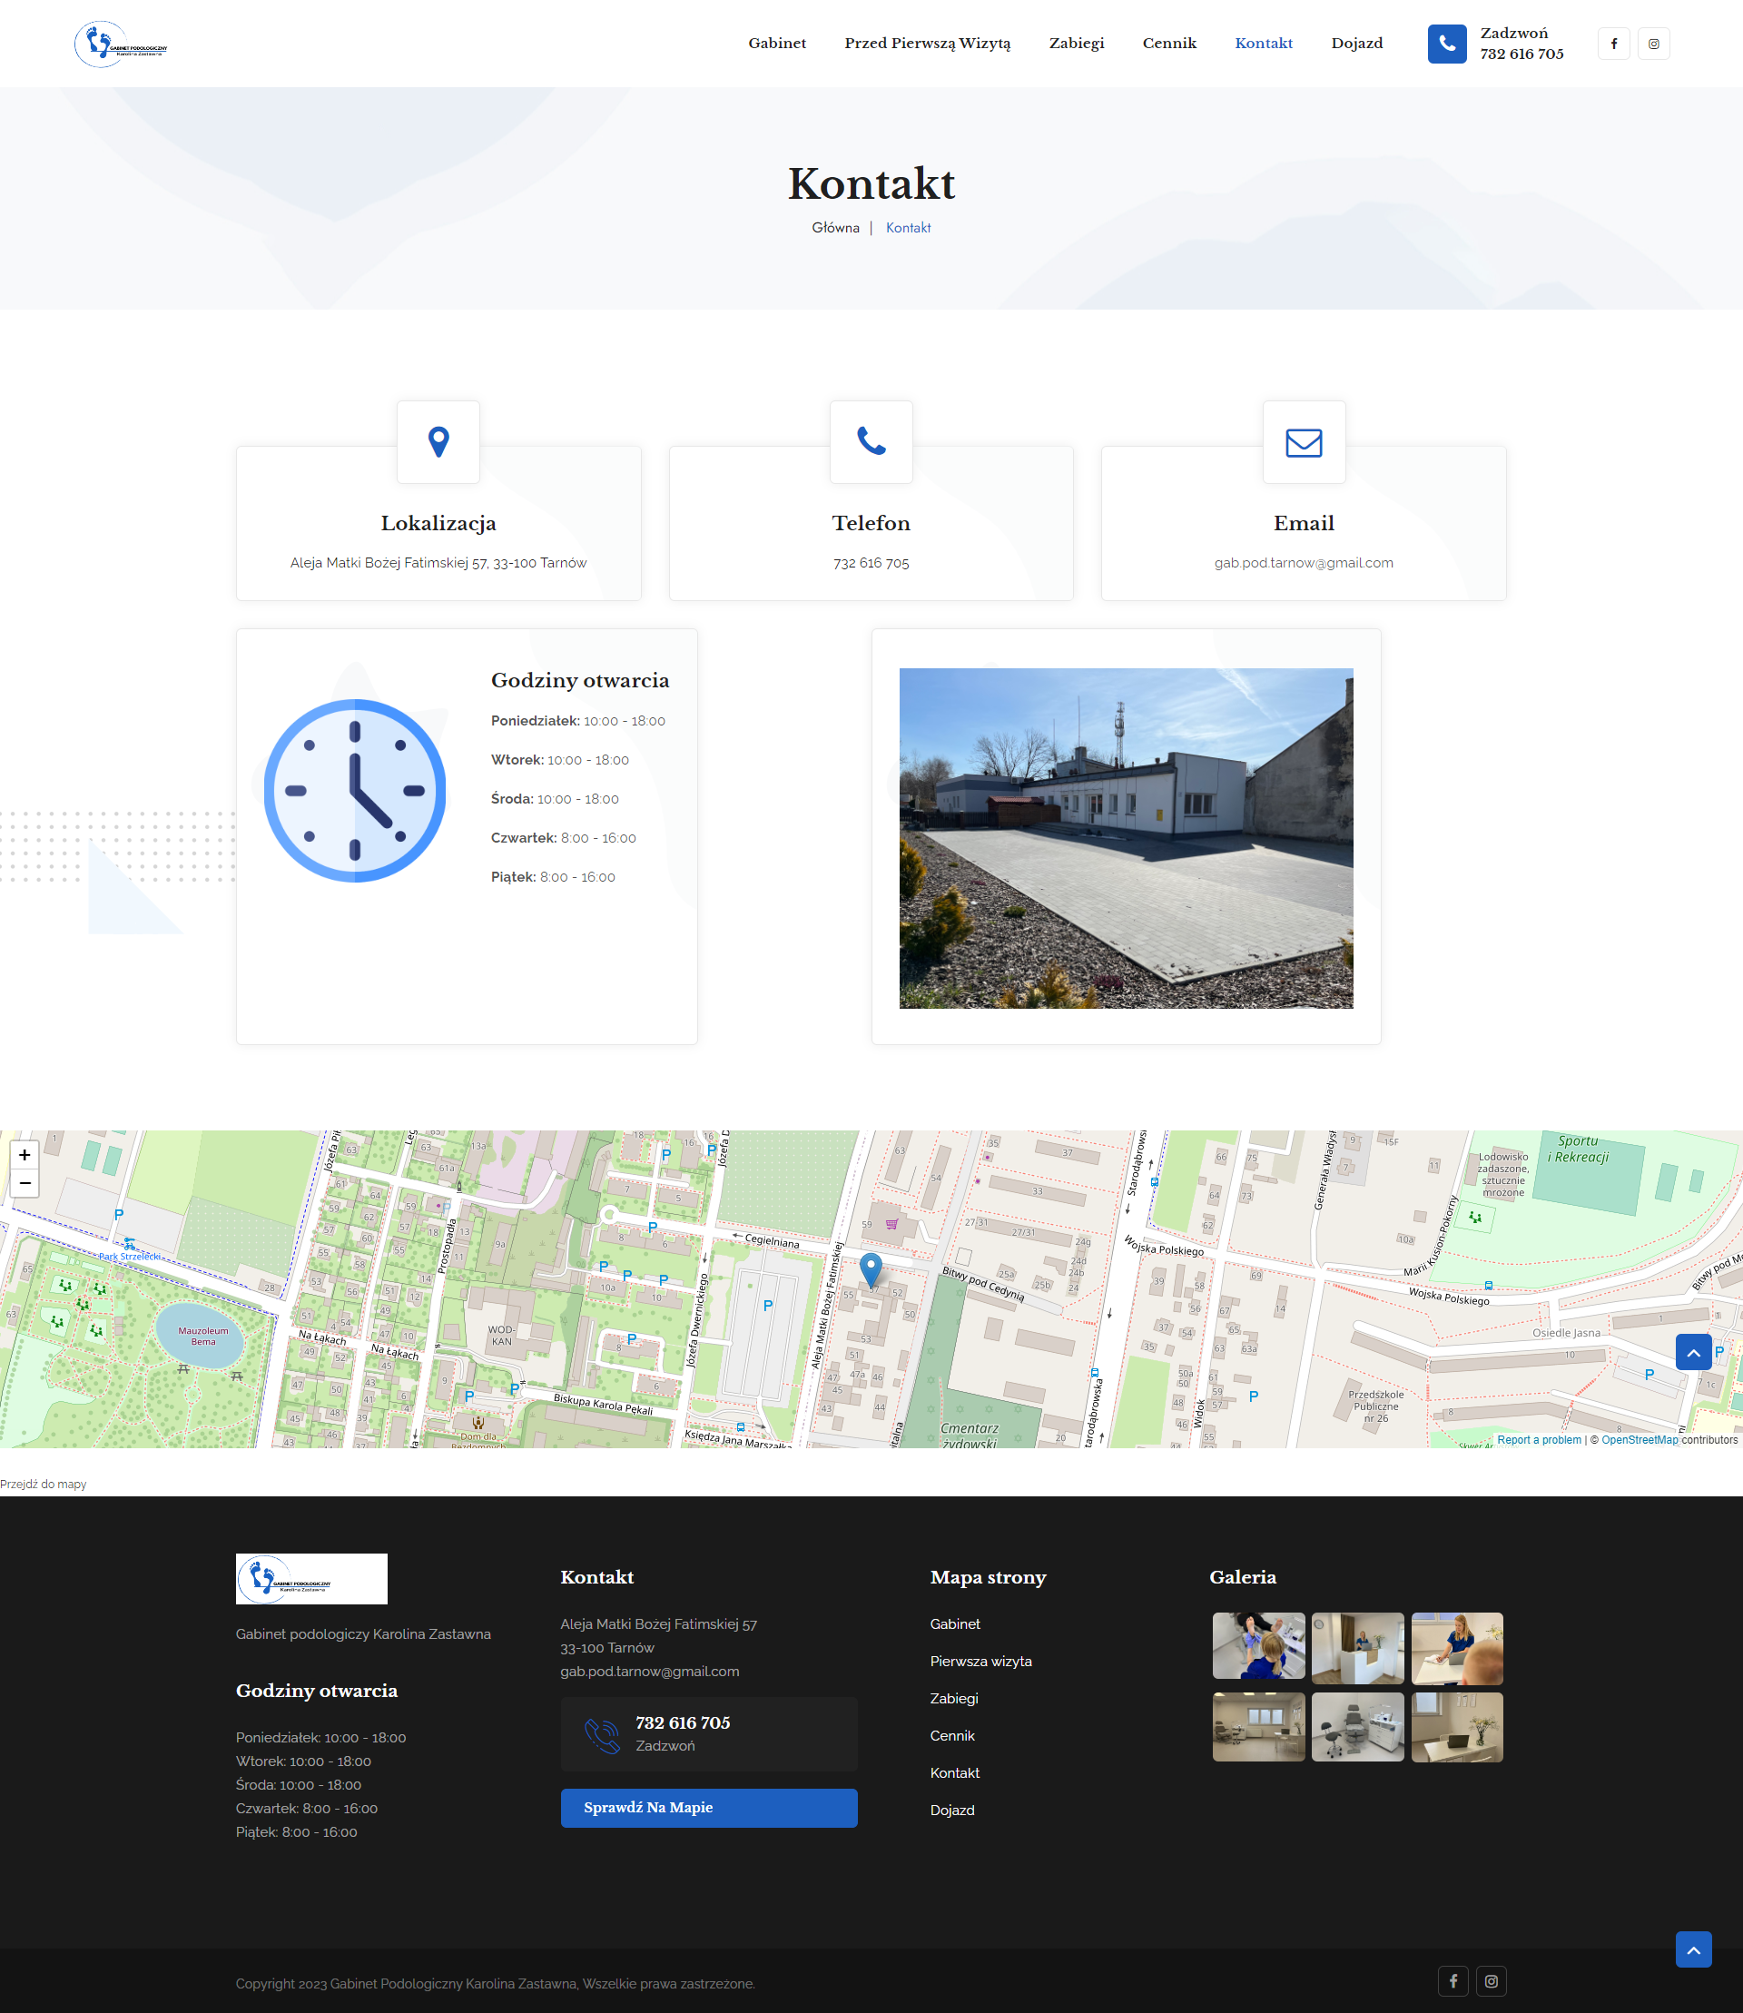Open the Cennik menu item
The image size is (1743, 2013).
coord(1169,43)
